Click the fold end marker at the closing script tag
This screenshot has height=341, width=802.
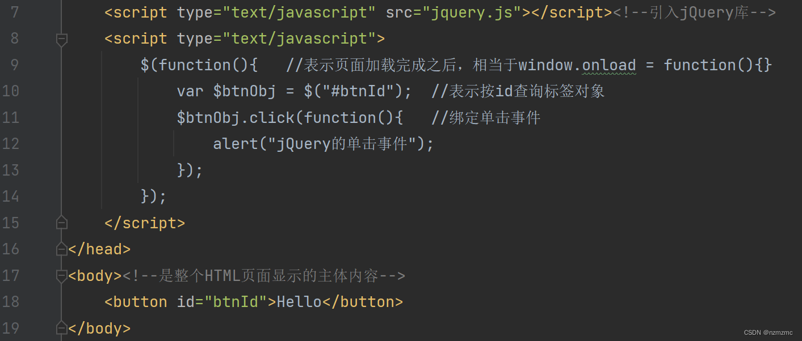62,223
